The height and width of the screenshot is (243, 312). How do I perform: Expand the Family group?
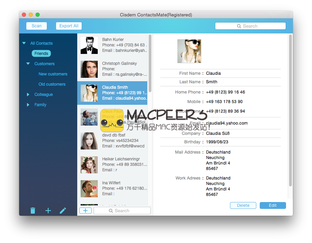point(28,105)
